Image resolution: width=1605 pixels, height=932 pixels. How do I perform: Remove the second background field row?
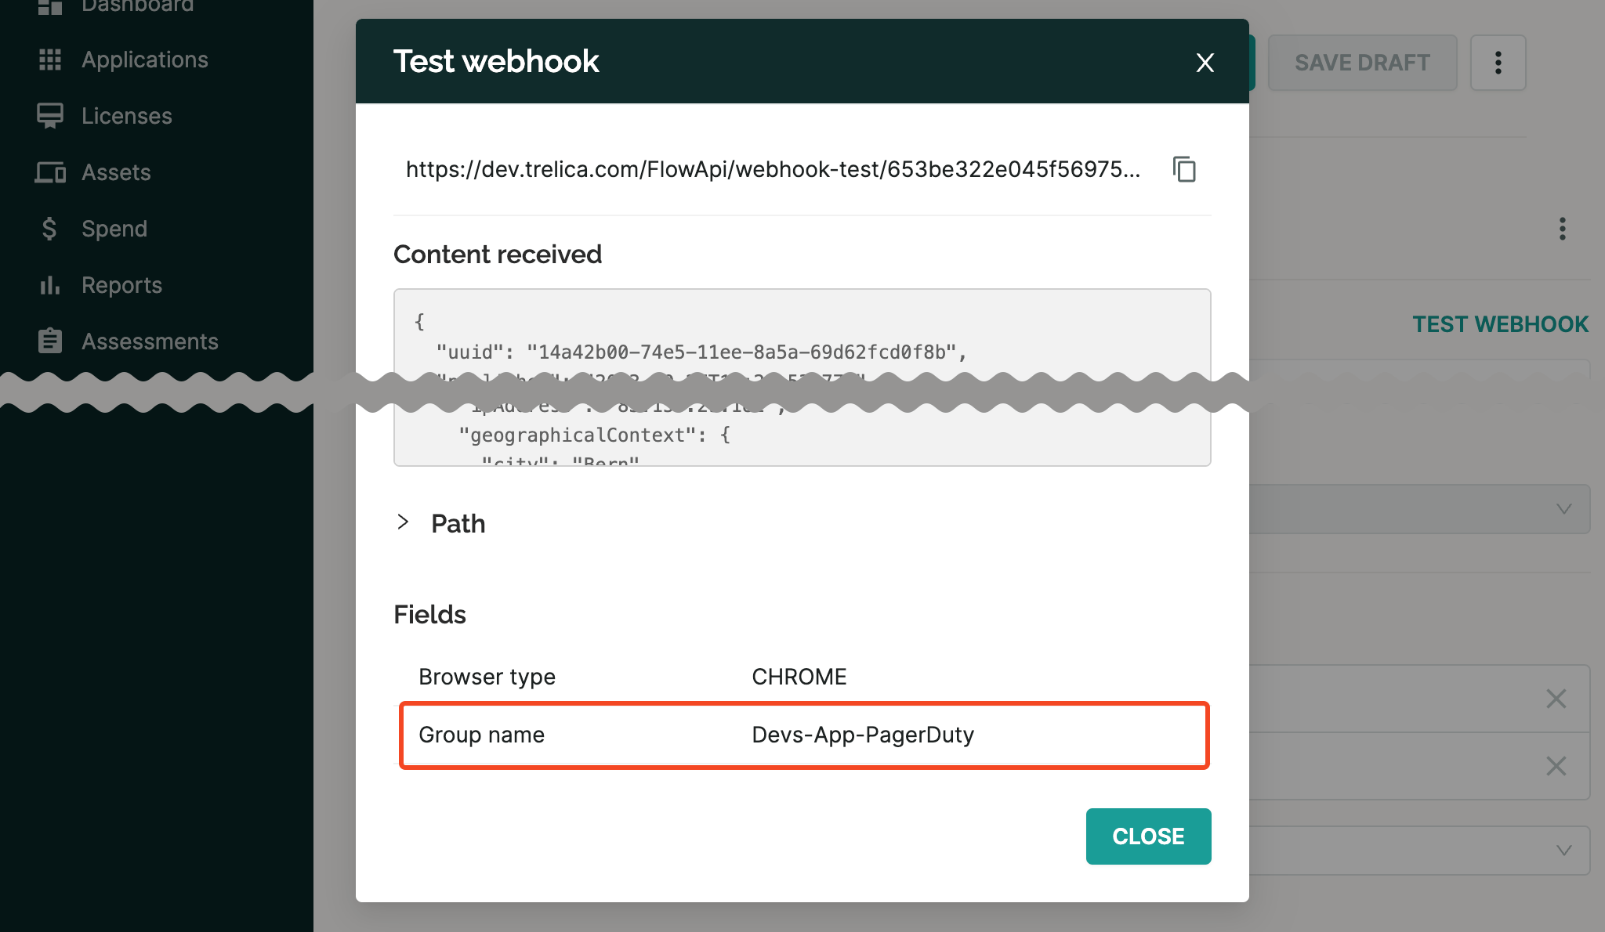point(1556,766)
